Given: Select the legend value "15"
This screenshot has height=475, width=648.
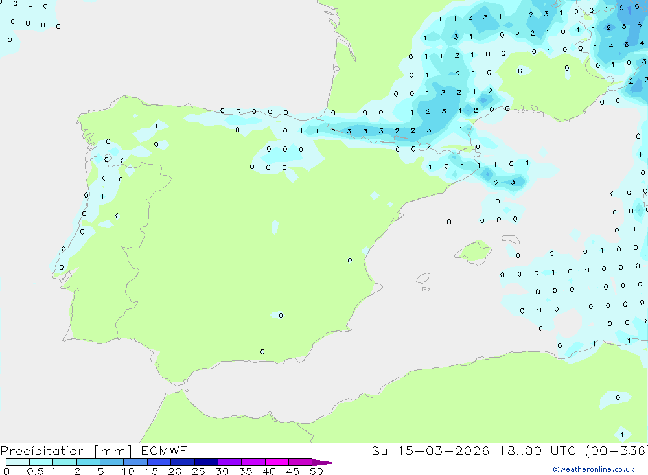Looking at the screenshot, I should click(x=152, y=471).
